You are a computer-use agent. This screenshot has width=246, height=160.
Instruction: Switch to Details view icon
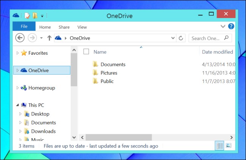(220, 146)
